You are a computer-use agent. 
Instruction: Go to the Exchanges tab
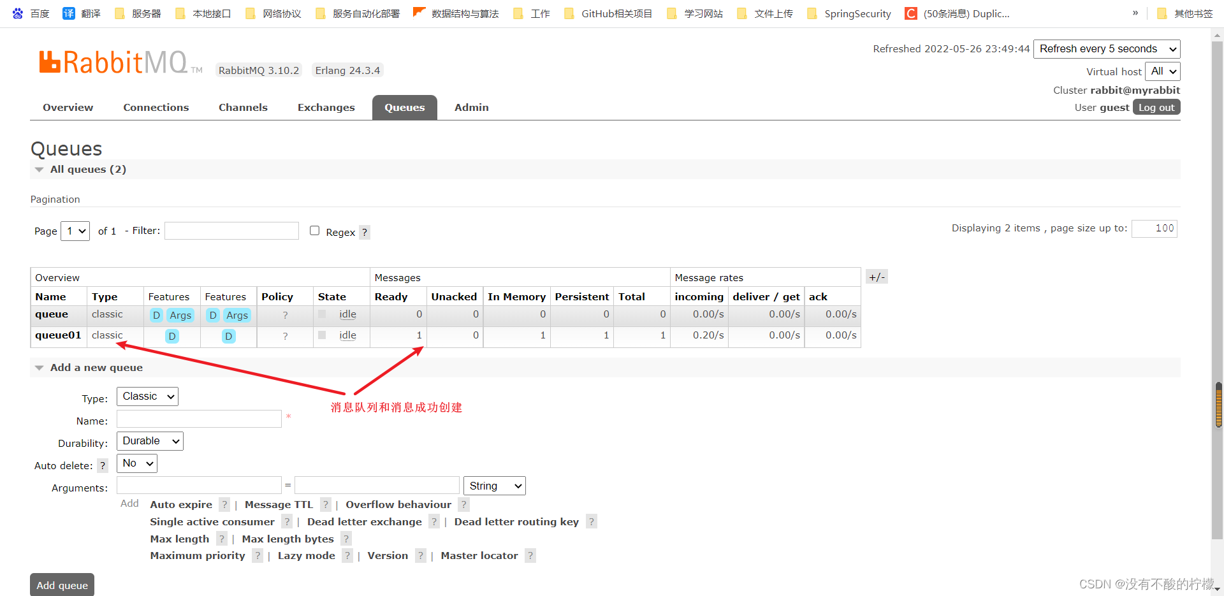326,108
